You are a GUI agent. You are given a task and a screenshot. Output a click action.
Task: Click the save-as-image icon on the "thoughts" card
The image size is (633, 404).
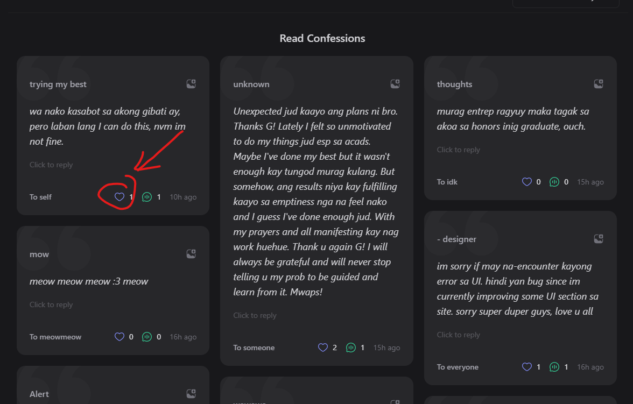pos(599,84)
